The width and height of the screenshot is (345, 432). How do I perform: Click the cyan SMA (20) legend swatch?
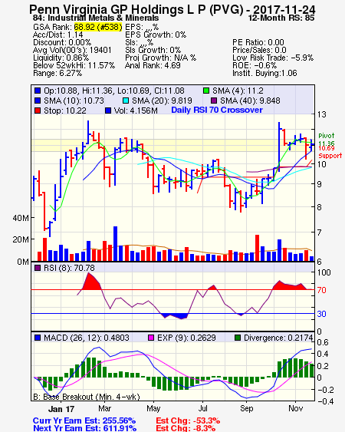(126, 101)
